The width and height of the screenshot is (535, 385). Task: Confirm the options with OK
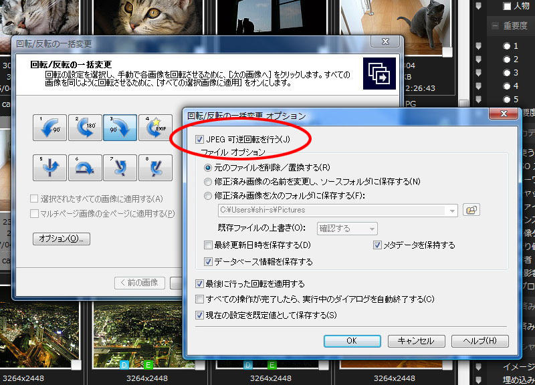(x=352, y=341)
